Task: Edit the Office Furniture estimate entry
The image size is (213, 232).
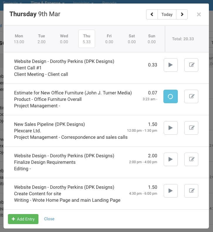Action: coord(191,96)
